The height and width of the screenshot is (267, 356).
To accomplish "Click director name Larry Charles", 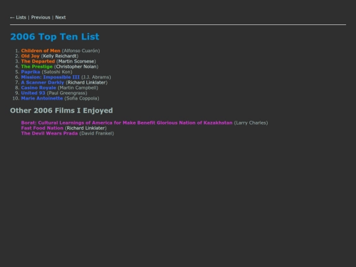I will [251, 123].
